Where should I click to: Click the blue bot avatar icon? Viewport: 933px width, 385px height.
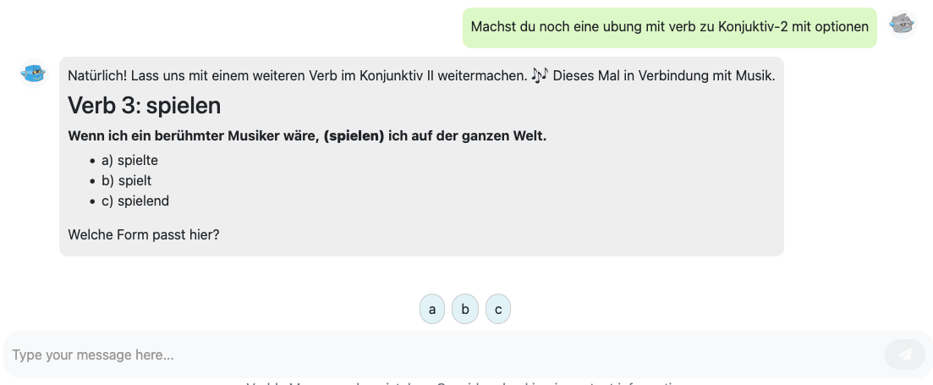33,74
